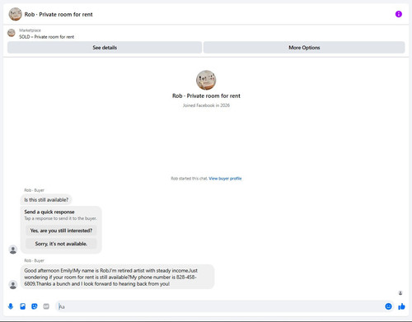Image resolution: width=412 pixels, height=322 pixels.
Task: Click "Joined Facebook in 2026" text
Action: (206, 105)
